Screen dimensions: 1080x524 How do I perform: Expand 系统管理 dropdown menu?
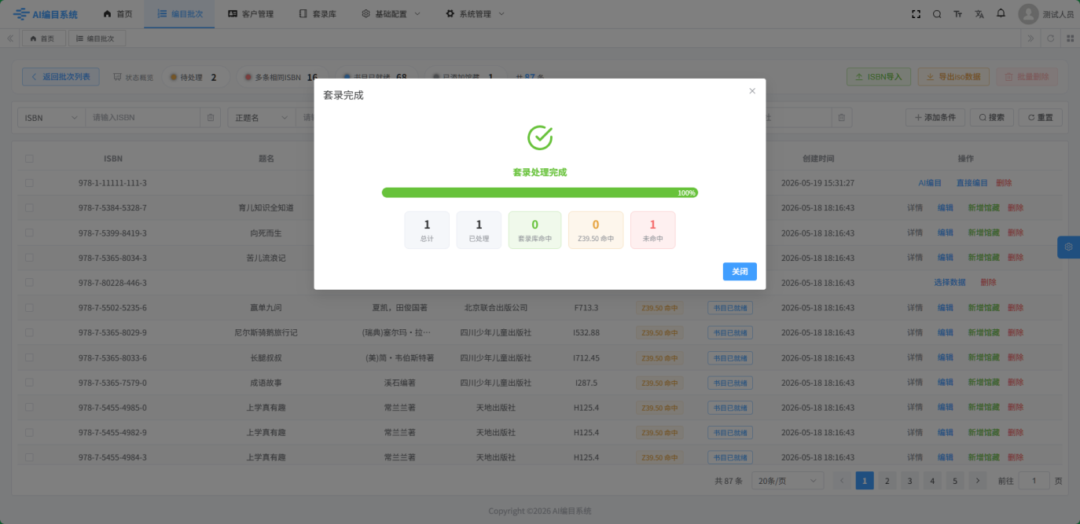[476, 14]
